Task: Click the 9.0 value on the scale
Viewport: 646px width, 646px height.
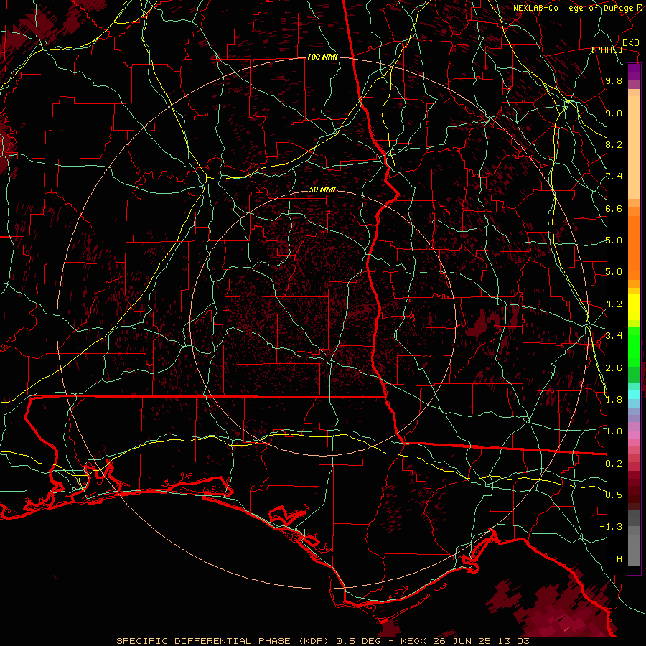Action: point(614,113)
